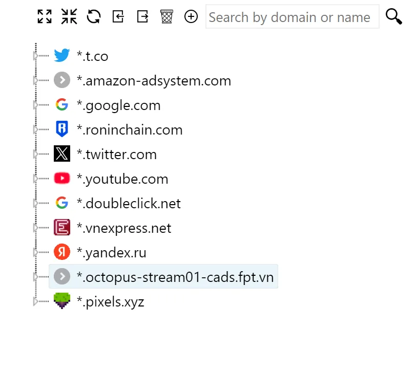This screenshot has height=373, width=416.
Task: Select the *.twitter.com domain entry
Action: coord(116,155)
